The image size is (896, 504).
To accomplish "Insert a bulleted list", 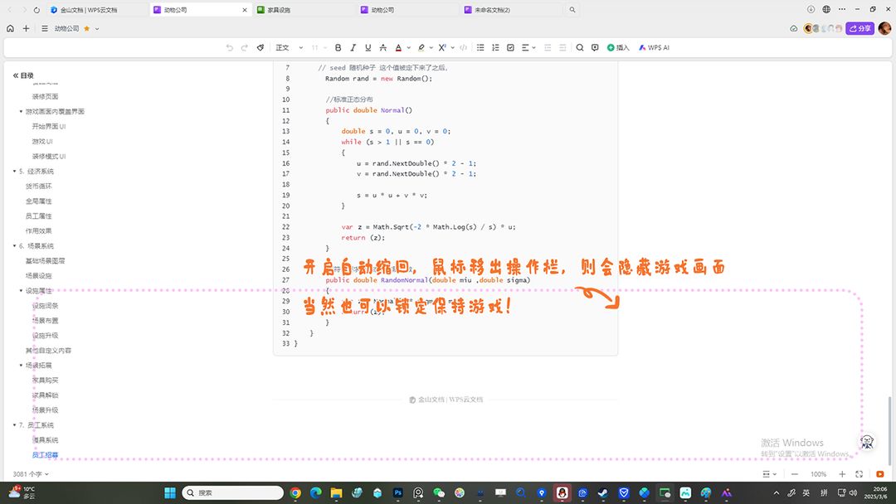I will point(480,47).
